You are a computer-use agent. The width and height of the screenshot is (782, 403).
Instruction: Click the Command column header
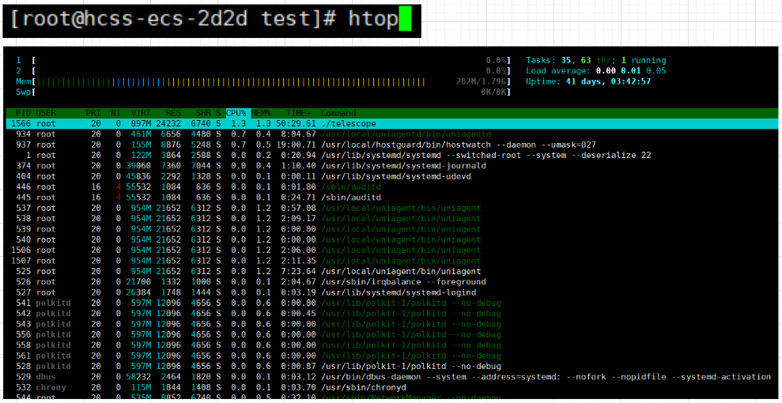(x=338, y=113)
